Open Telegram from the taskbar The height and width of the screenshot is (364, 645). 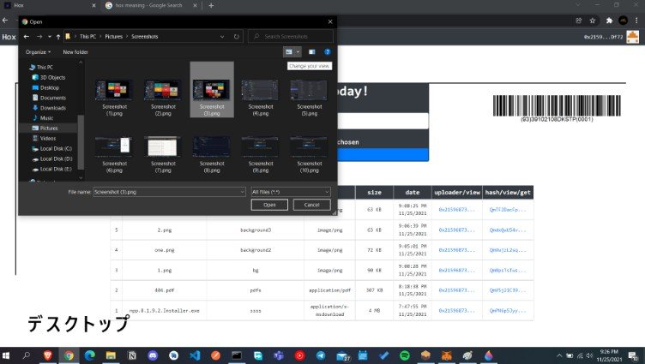[321, 355]
